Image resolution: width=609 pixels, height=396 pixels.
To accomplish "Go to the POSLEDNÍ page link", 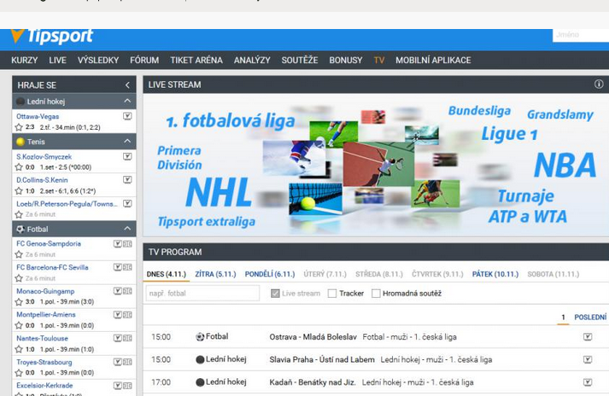I will [x=590, y=317].
